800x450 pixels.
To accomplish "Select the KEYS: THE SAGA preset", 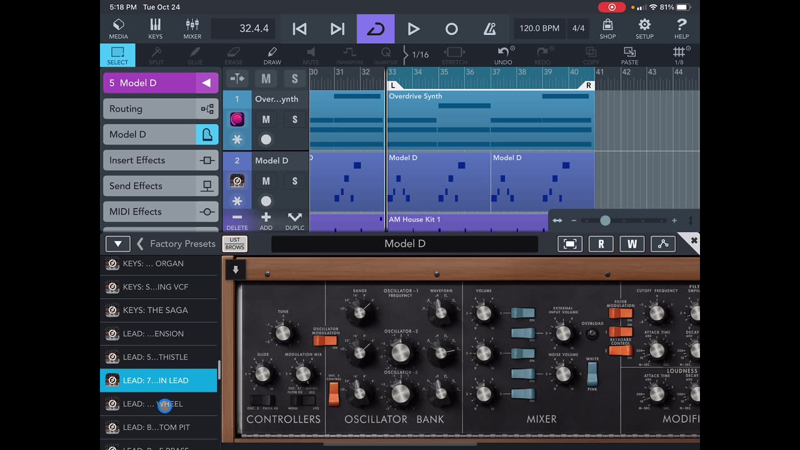I will (159, 310).
